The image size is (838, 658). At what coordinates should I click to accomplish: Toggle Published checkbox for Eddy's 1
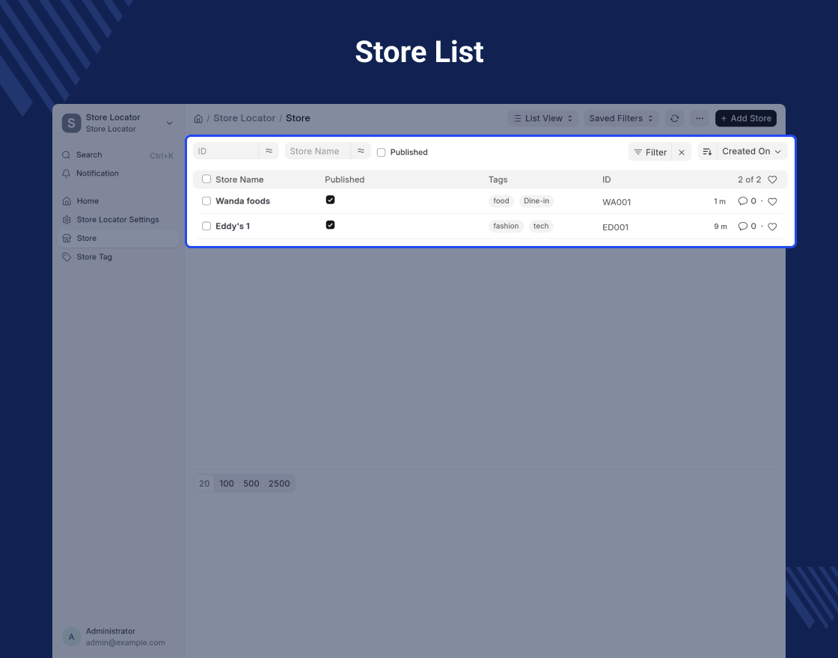(x=330, y=225)
